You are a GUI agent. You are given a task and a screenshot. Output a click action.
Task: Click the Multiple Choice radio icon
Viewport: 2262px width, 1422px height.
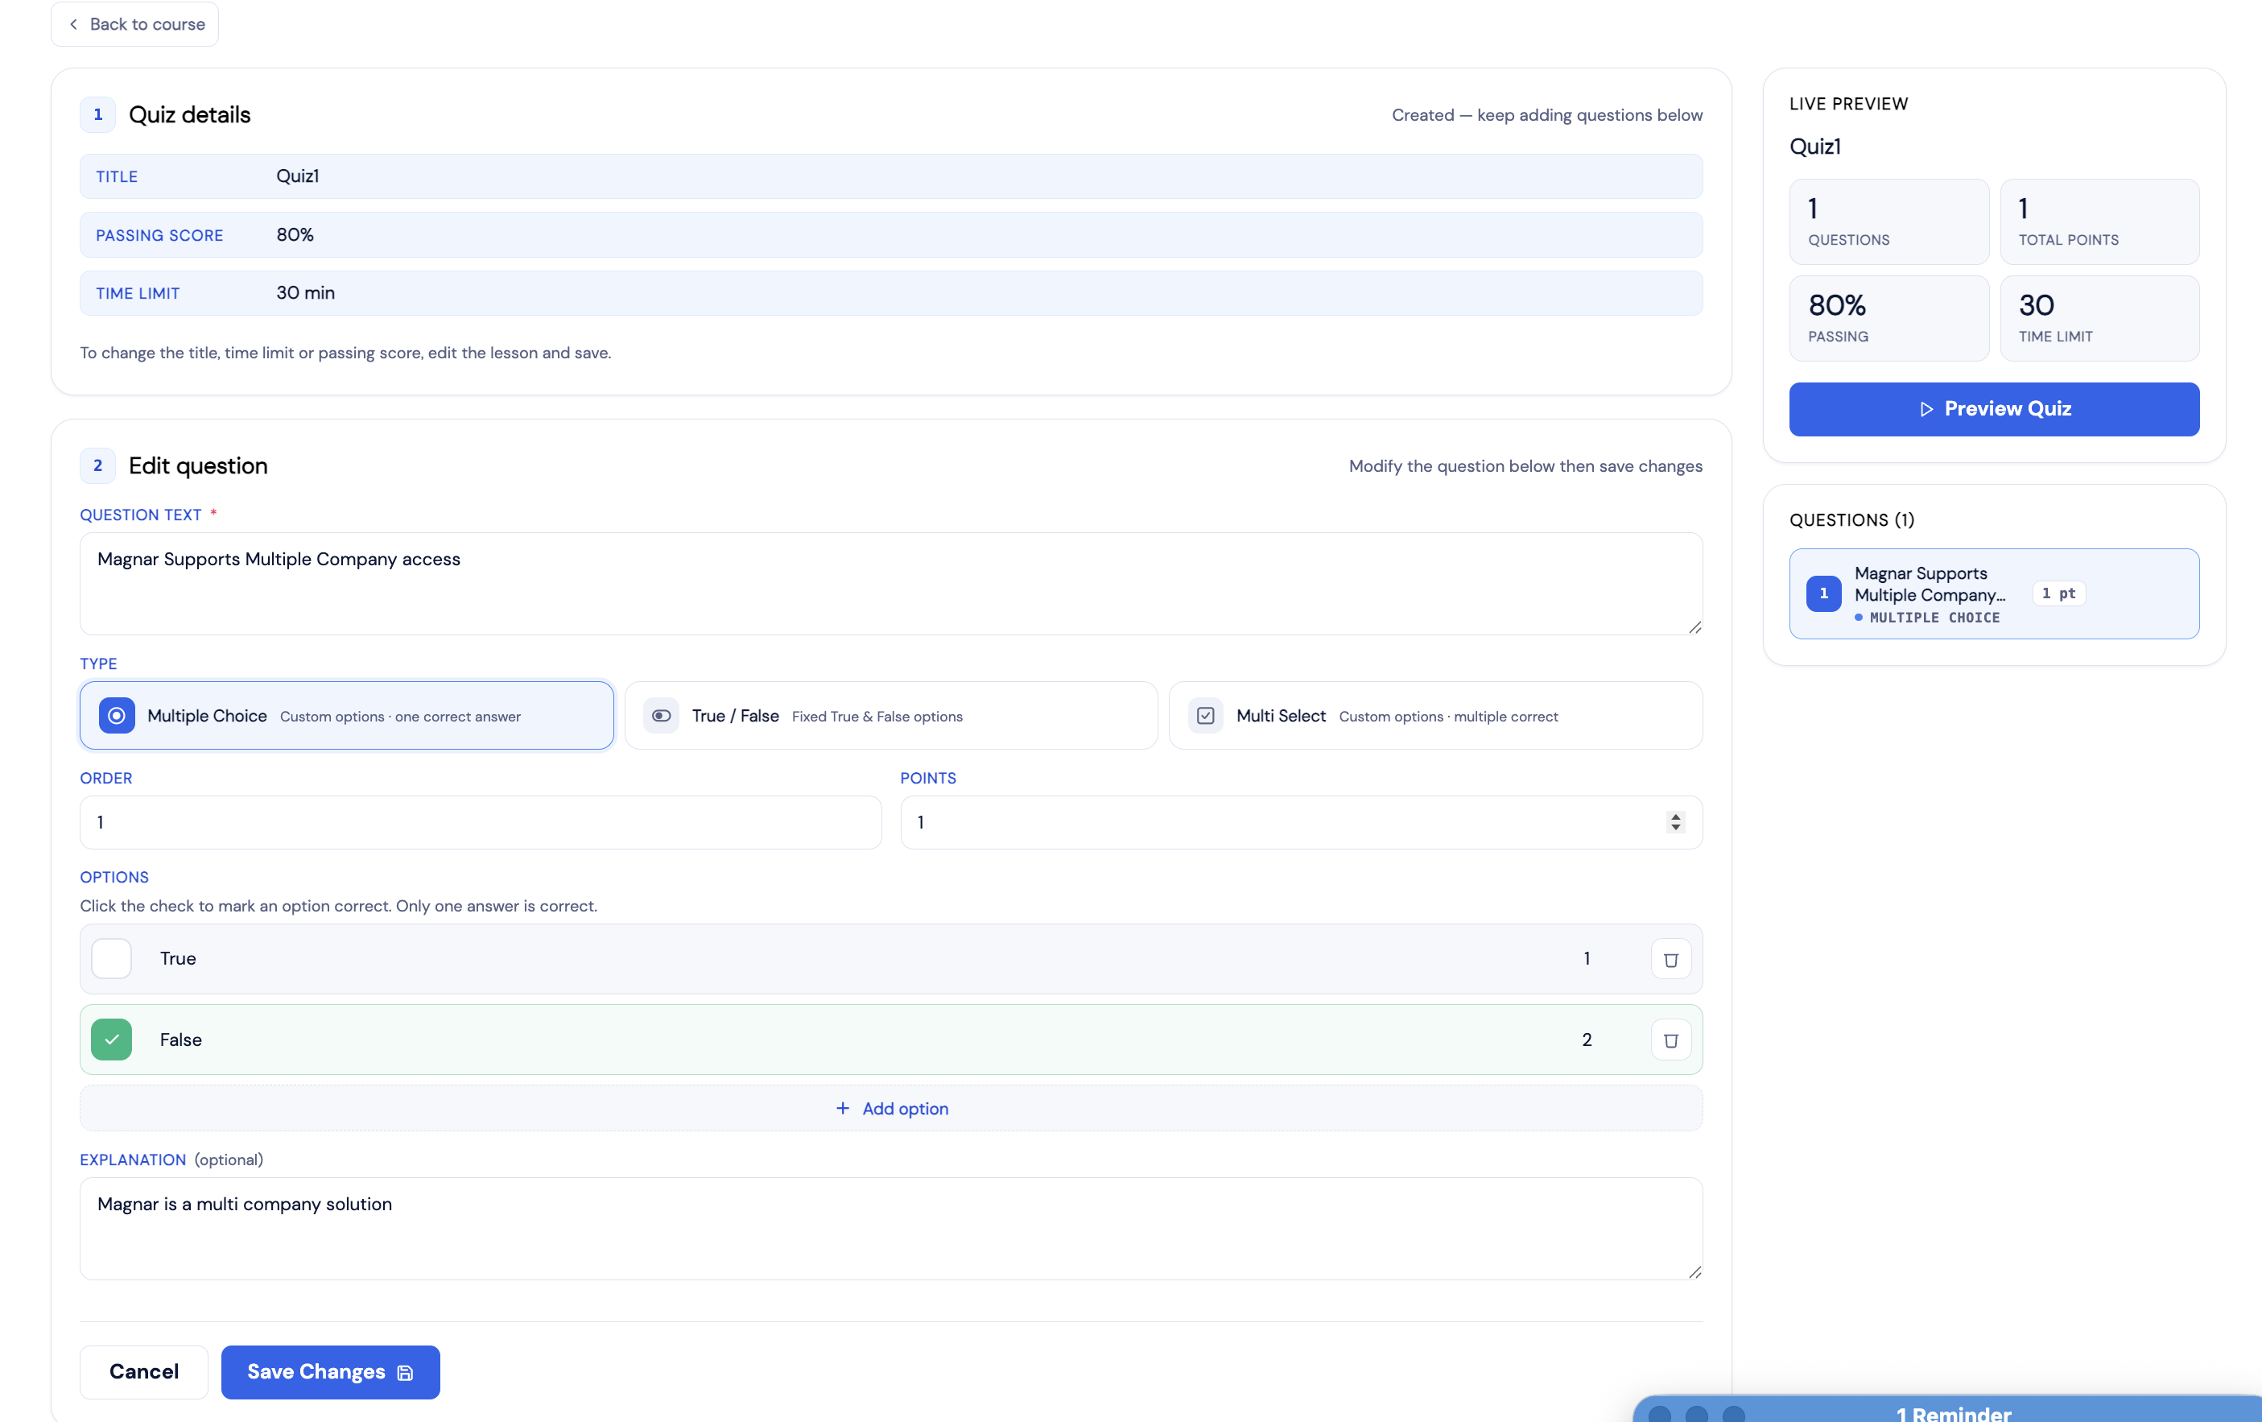point(117,715)
